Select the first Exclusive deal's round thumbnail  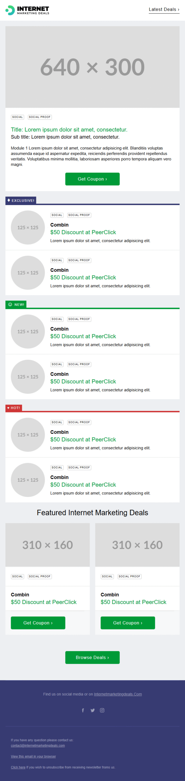(x=28, y=228)
